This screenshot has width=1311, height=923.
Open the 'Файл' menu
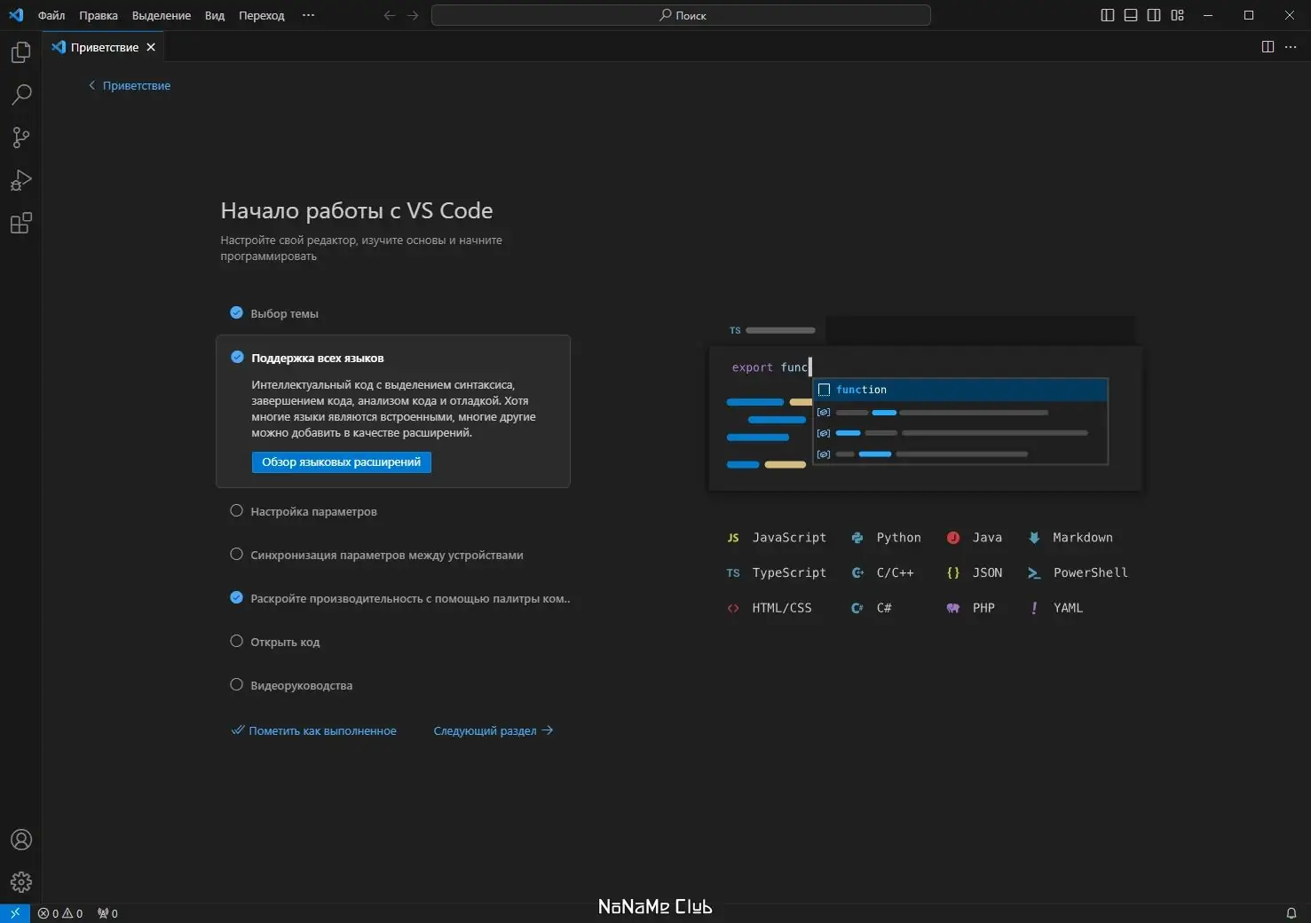click(51, 15)
